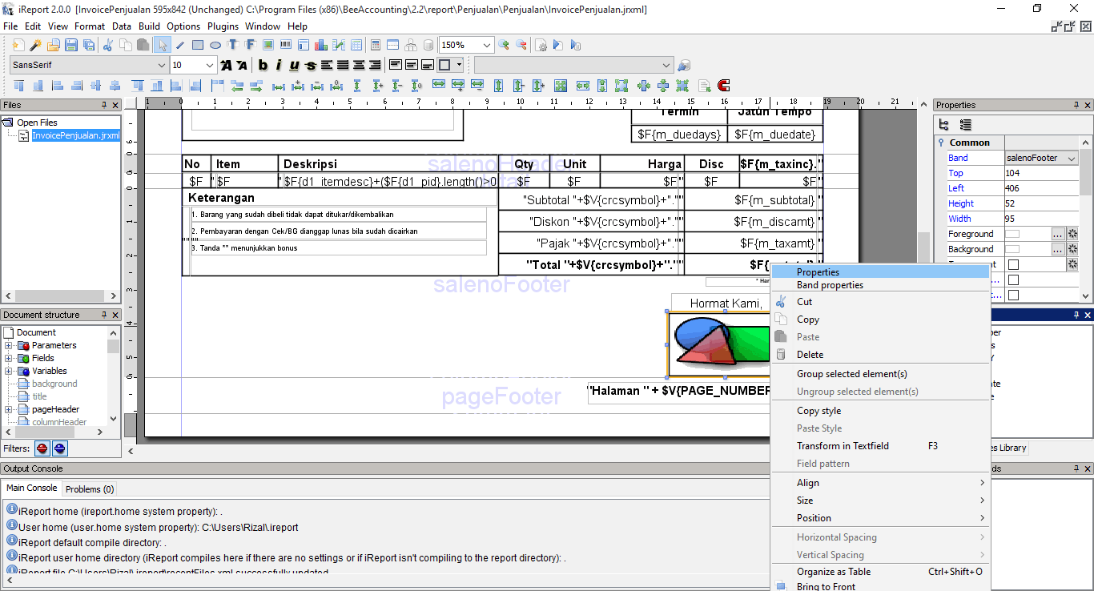Toggle the Transparent checkbox in Properties
1094x591 pixels.
tap(1013, 264)
